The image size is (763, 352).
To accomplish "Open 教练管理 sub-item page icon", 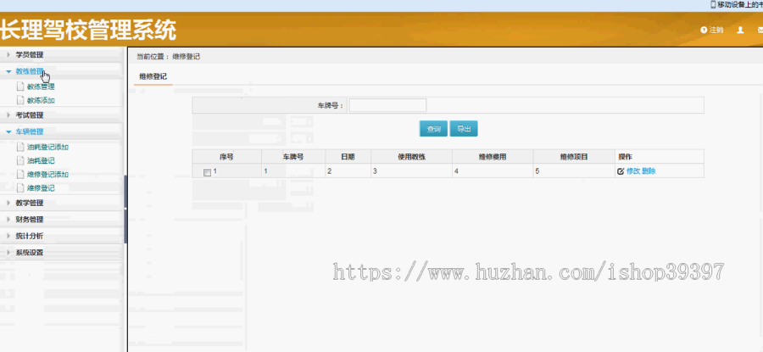I will point(20,87).
